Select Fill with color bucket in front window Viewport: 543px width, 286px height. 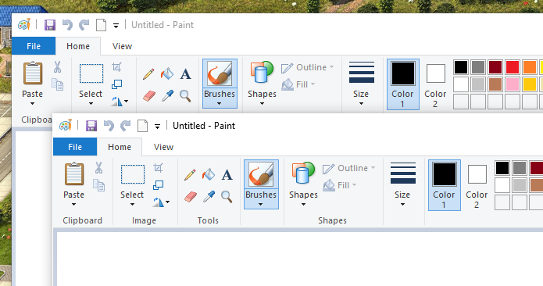coord(208,174)
